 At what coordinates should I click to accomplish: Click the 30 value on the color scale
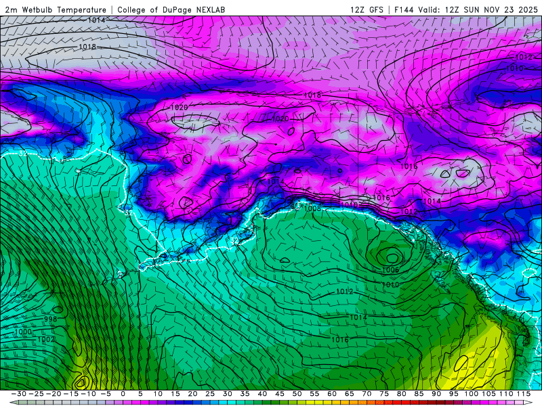(x=228, y=394)
